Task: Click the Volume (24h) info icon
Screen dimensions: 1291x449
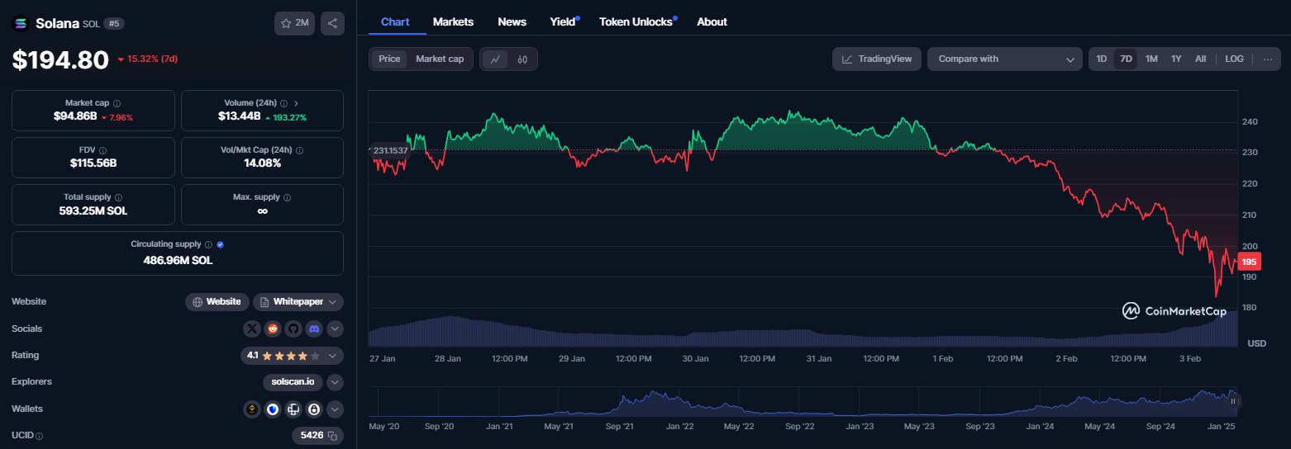Action: (283, 103)
